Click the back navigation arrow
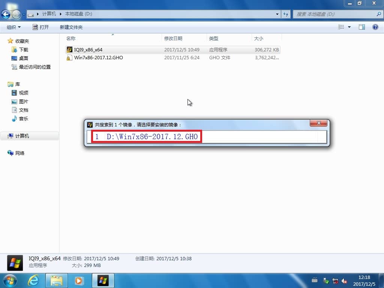This screenshot has width=384, height=288. (6, 14)
